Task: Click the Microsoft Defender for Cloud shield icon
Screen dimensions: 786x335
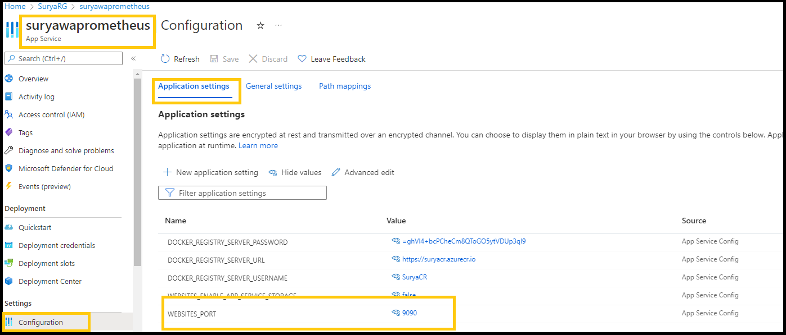Action: [9, 168]
